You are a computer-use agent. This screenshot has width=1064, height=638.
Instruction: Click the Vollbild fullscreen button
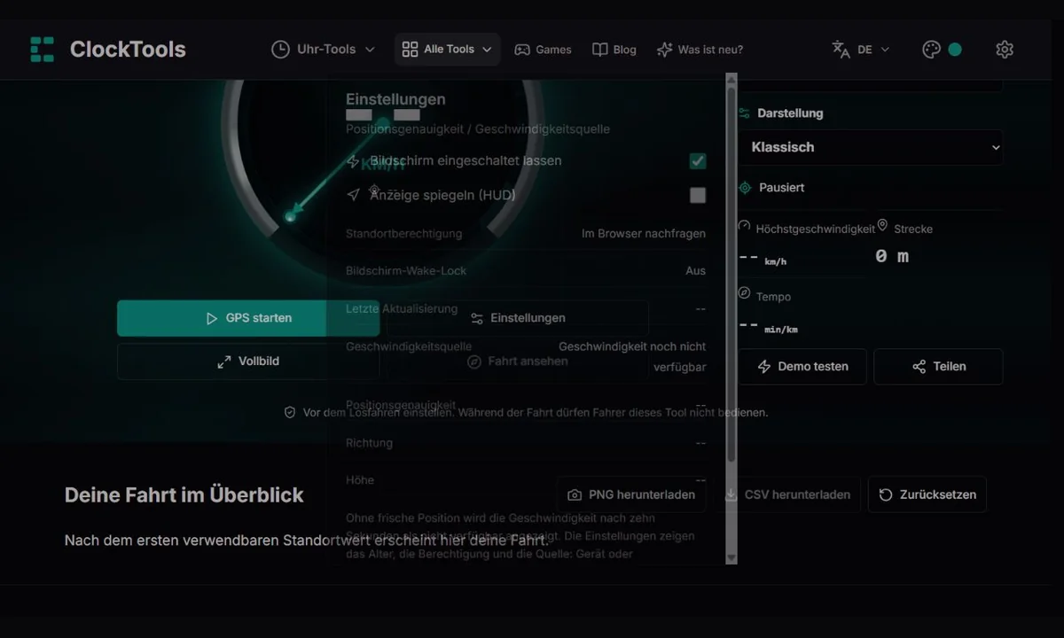(248, 362)
